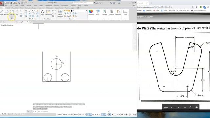Open the Block panel
The height and width of the screenshot is (118, 210).
pyautogui.click(x=98, y=12)
